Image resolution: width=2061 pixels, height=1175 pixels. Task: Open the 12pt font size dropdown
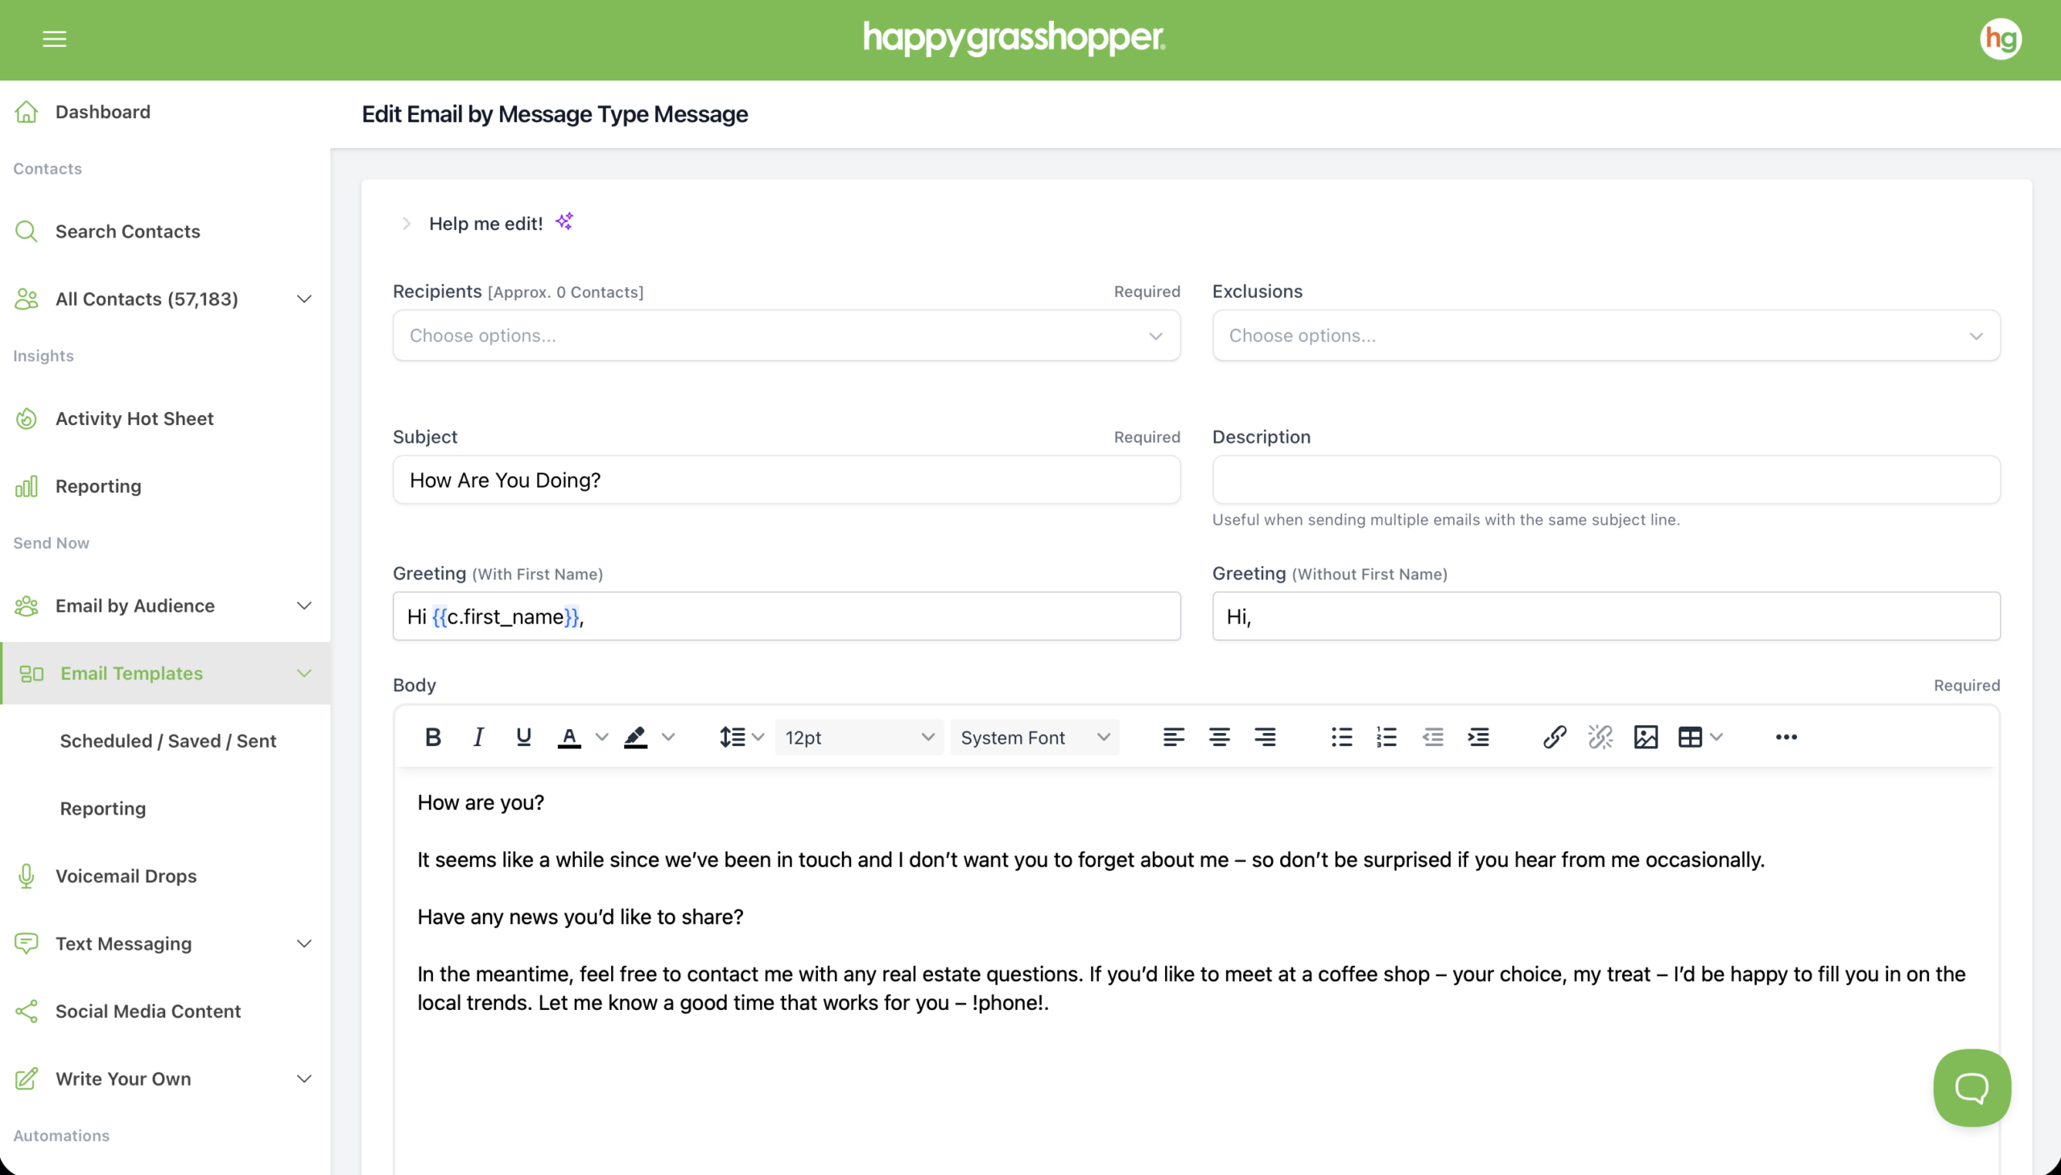859,737
